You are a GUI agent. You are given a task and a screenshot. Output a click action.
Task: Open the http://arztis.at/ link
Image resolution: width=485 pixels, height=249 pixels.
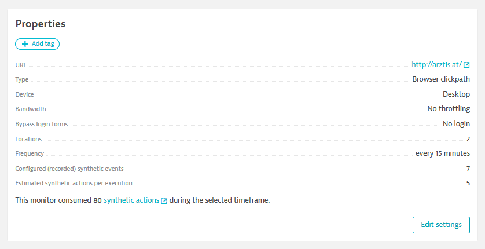436,64
